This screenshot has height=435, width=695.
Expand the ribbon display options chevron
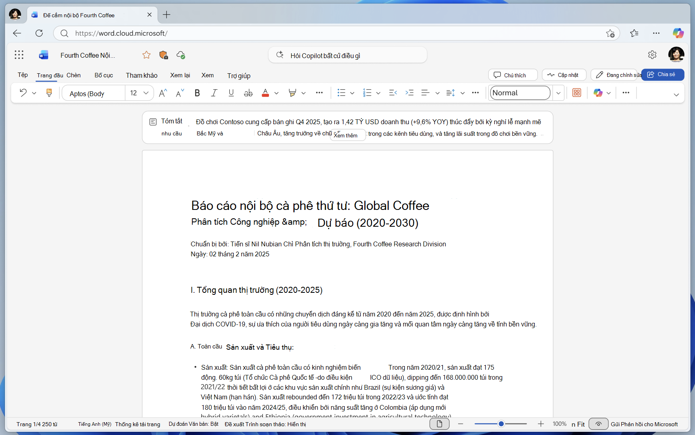tap(676, 95)
